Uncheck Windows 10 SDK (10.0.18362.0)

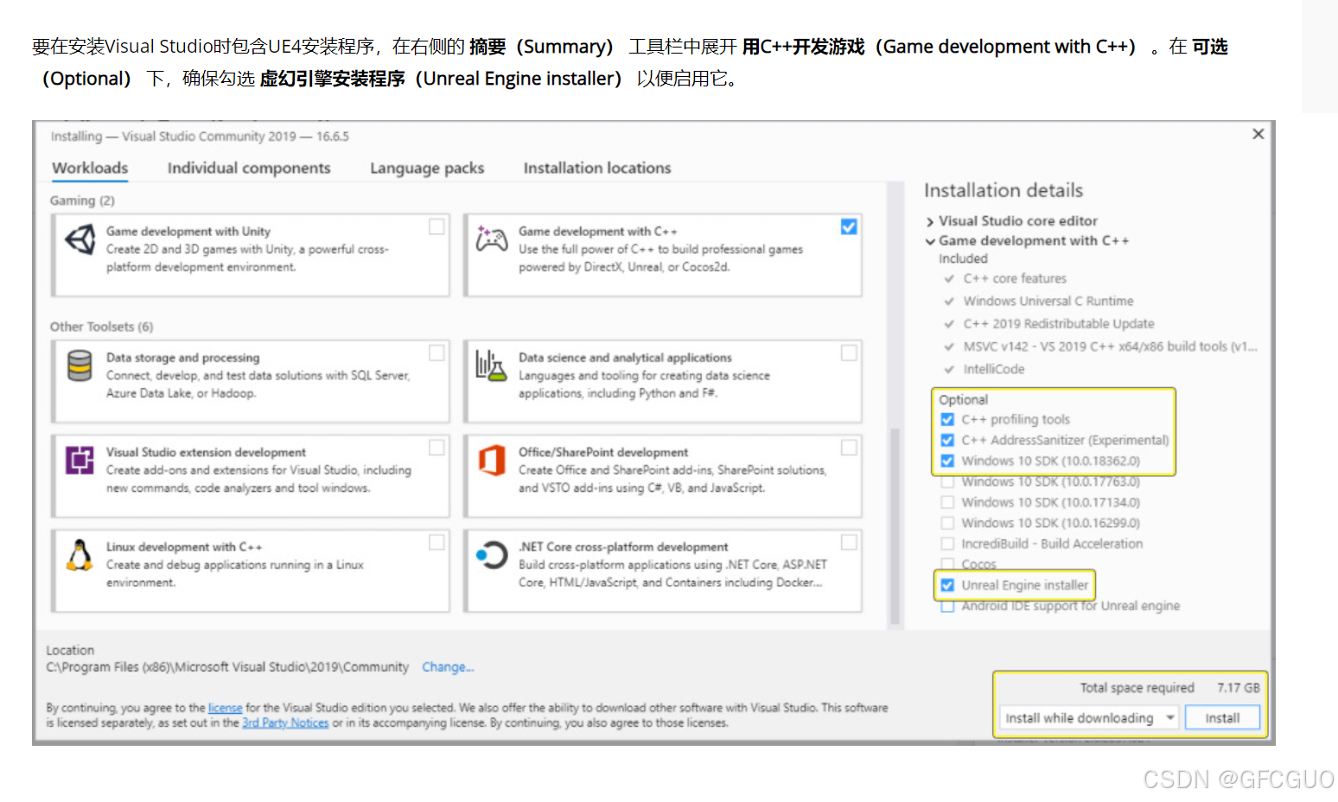[947, 461]
